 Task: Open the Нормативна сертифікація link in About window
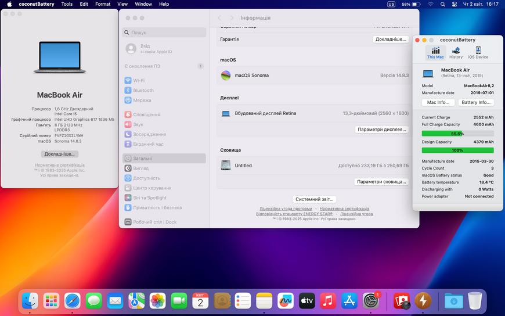60,165
